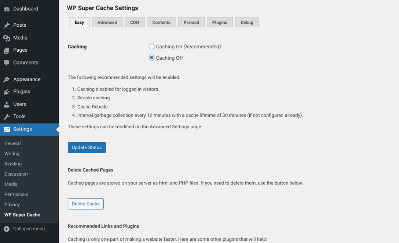Click the Plugins plug icon in sidebar

coord(7,92)
